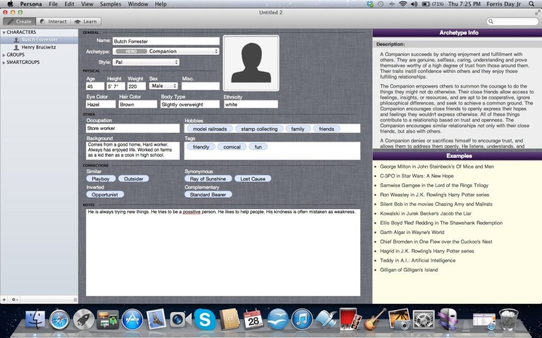Click the Age field showing 45
Image resolution: width=542 pixels, height=338 pixels.
[x=95, y=86]
